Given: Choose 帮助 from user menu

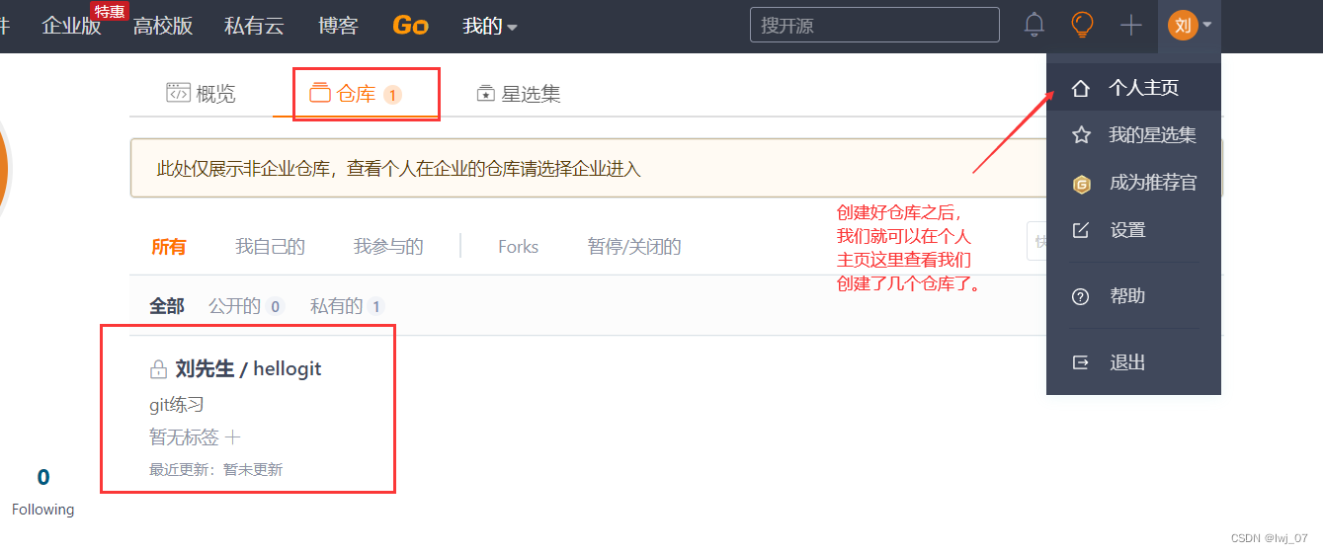Looking at the screenshot, I should coord(1133,296).
